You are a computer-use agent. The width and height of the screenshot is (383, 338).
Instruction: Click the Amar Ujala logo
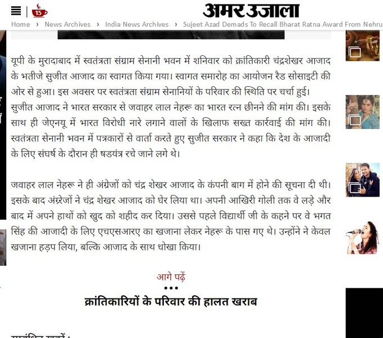point(251,11)
